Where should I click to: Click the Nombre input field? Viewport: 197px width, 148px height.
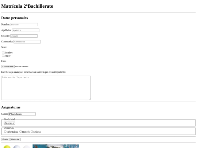click(24, 24)
